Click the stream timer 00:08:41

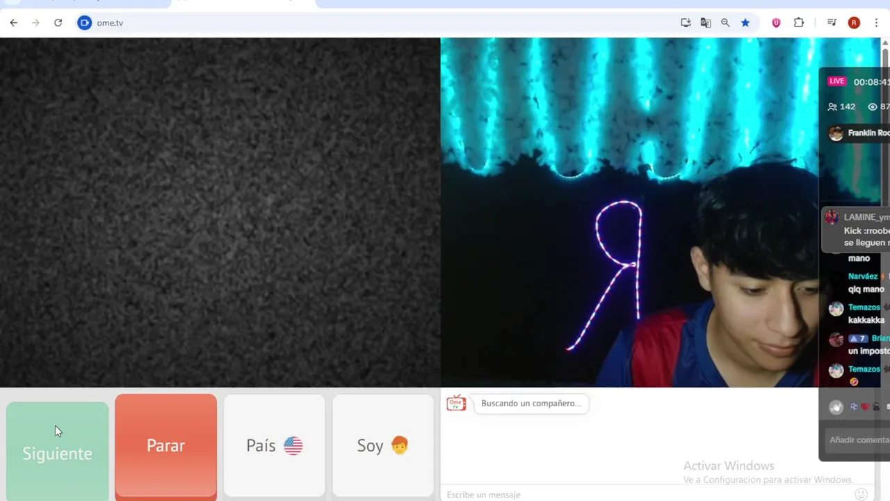[871, 82]
